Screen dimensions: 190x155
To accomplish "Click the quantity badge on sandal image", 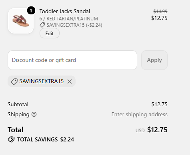I will (x=31, y=10).
